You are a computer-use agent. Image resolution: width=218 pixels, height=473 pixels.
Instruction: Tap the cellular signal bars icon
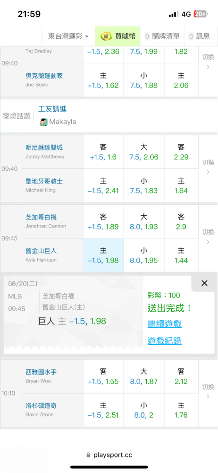click(x=174, y=14)
